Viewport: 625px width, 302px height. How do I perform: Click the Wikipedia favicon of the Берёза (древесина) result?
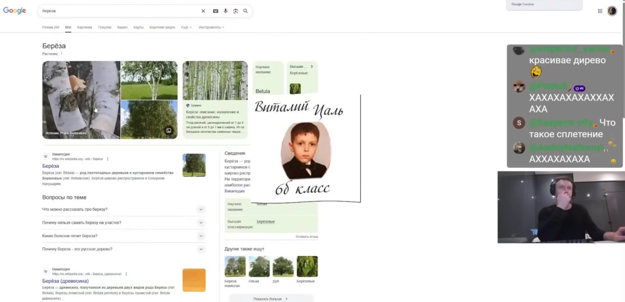pos(46,271)
